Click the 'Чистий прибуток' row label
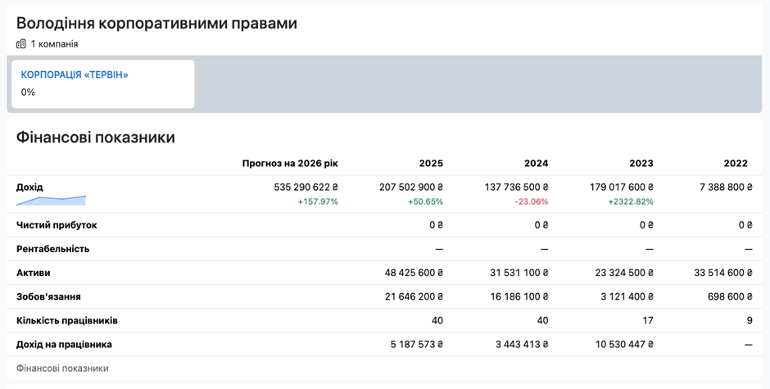This screenshot has width=770, height=389. click(x=57, y=224)
